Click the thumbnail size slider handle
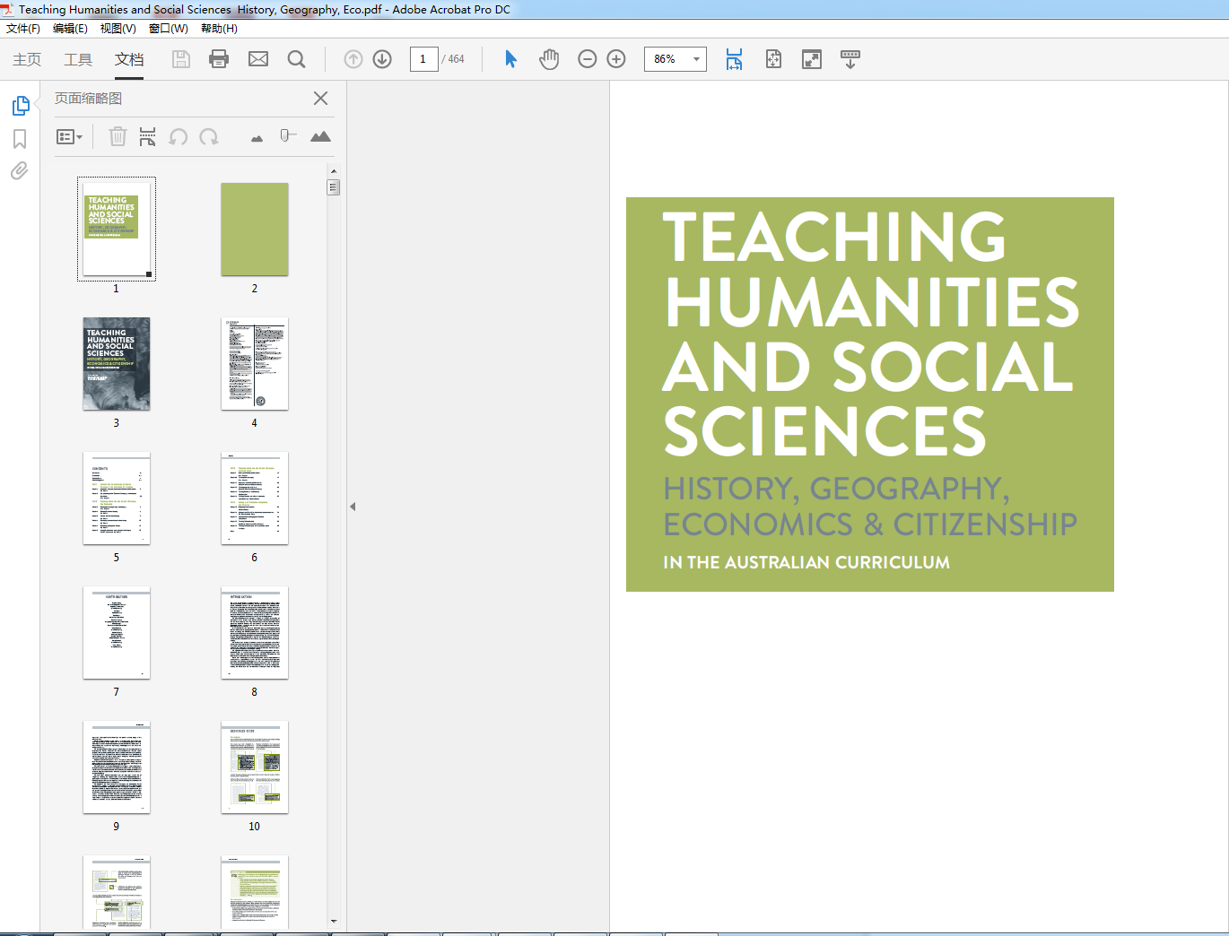This screenshot has width=1229, height=936. 286,135
